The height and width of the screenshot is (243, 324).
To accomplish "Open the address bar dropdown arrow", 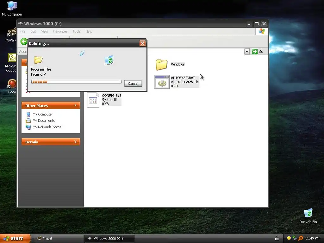I will click(247, 52).
